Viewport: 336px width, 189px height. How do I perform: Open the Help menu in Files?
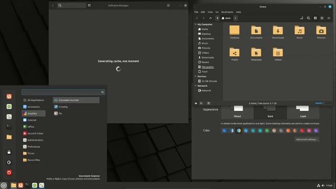point(238,12)
